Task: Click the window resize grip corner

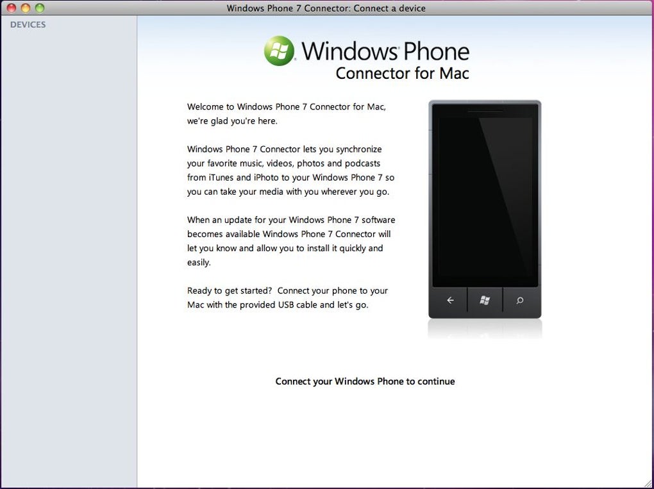Action: click(648, 484)
